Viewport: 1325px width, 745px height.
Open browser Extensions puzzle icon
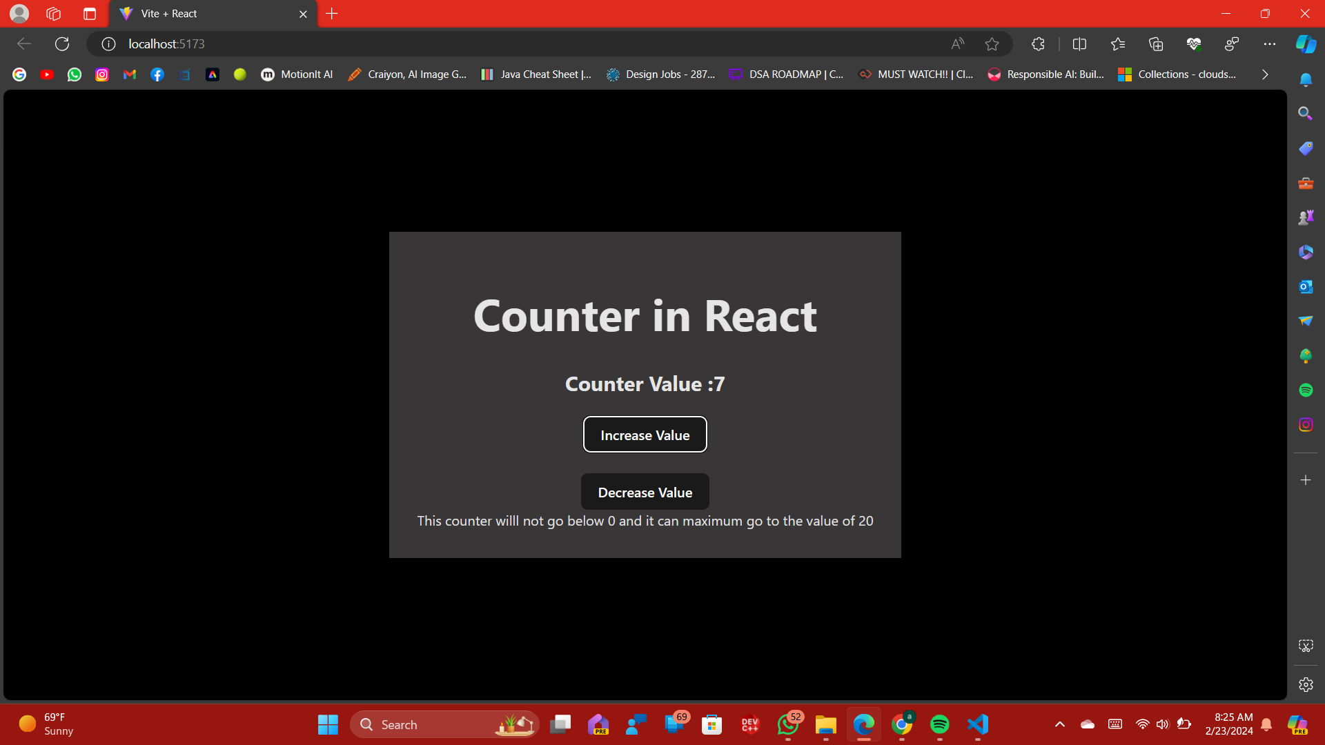point(1038,44)
